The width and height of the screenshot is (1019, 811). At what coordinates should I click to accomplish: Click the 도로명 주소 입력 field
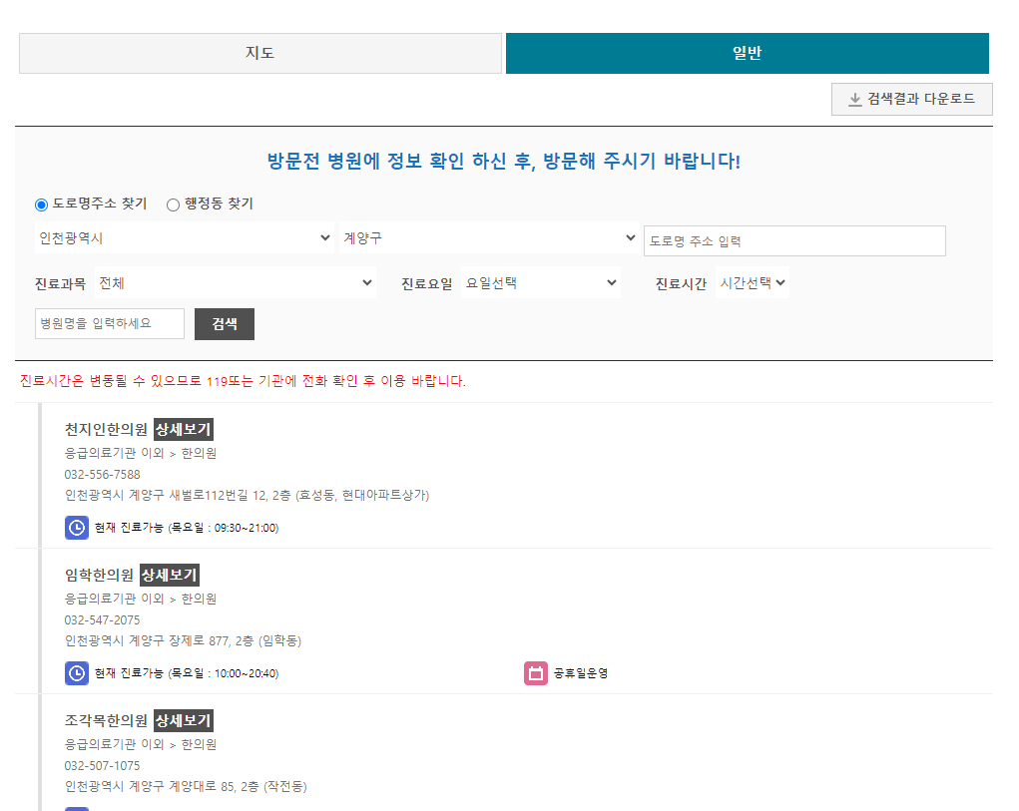click(x=794, y=240)
